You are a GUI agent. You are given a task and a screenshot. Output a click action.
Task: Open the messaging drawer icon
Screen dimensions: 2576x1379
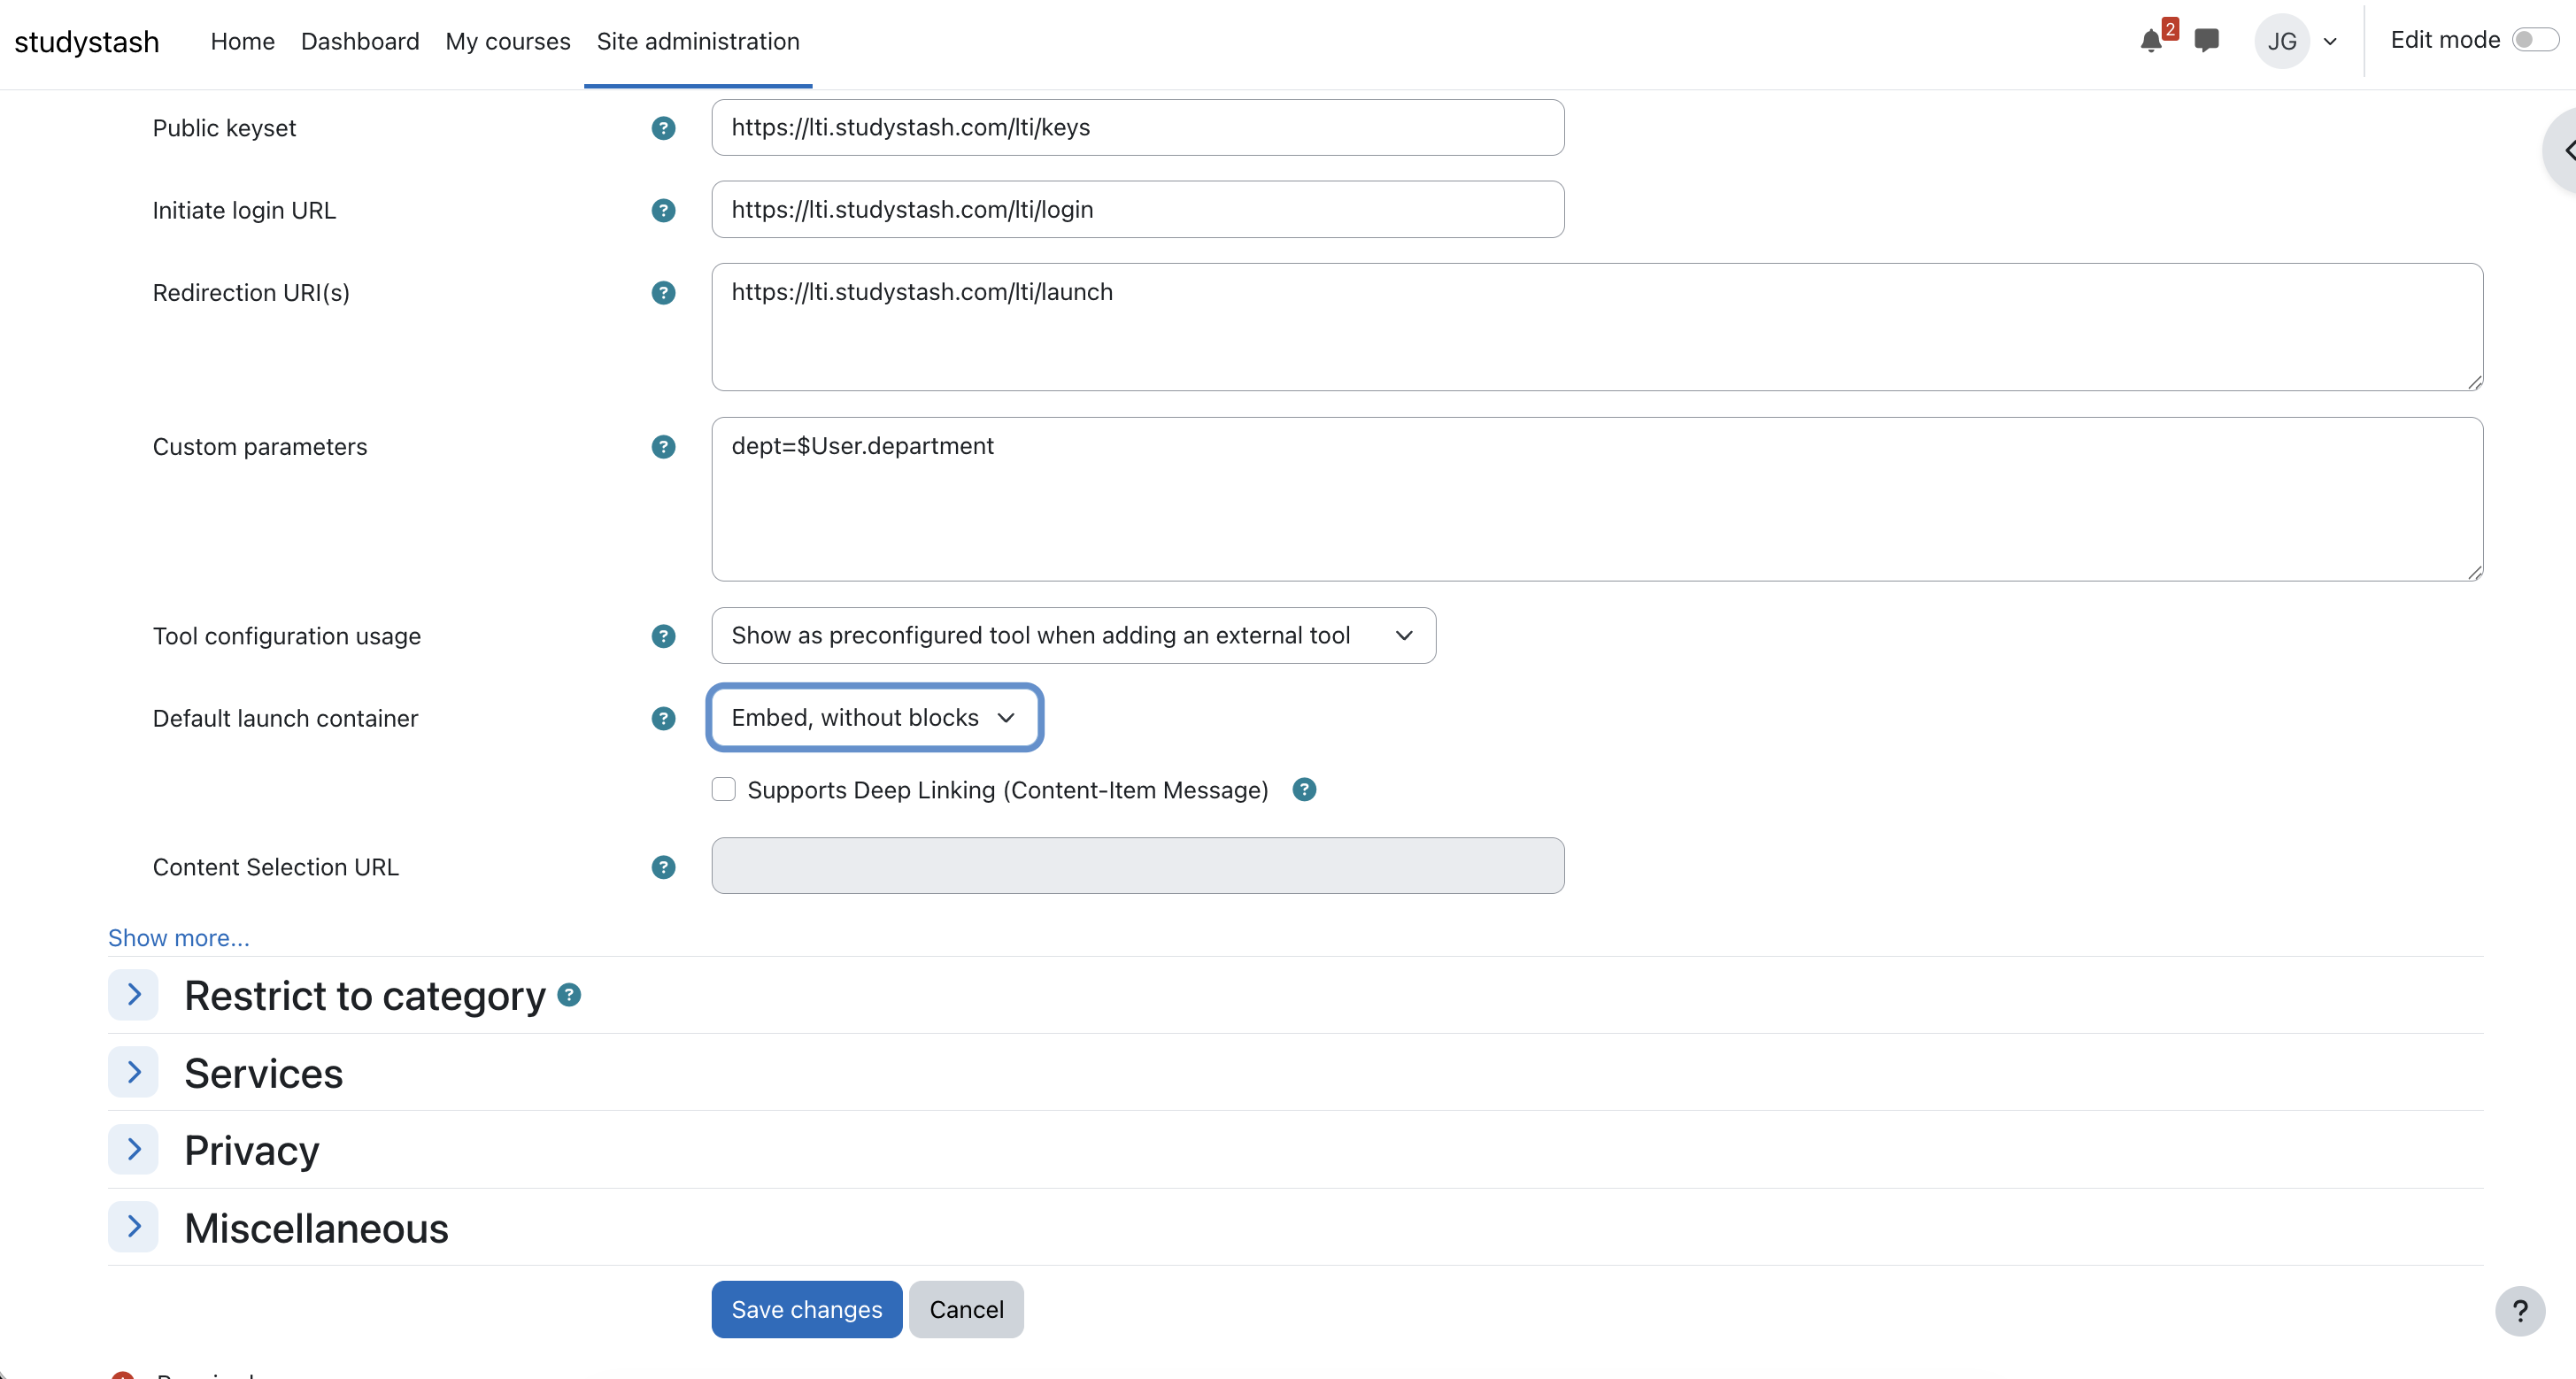click(2206, 41)
